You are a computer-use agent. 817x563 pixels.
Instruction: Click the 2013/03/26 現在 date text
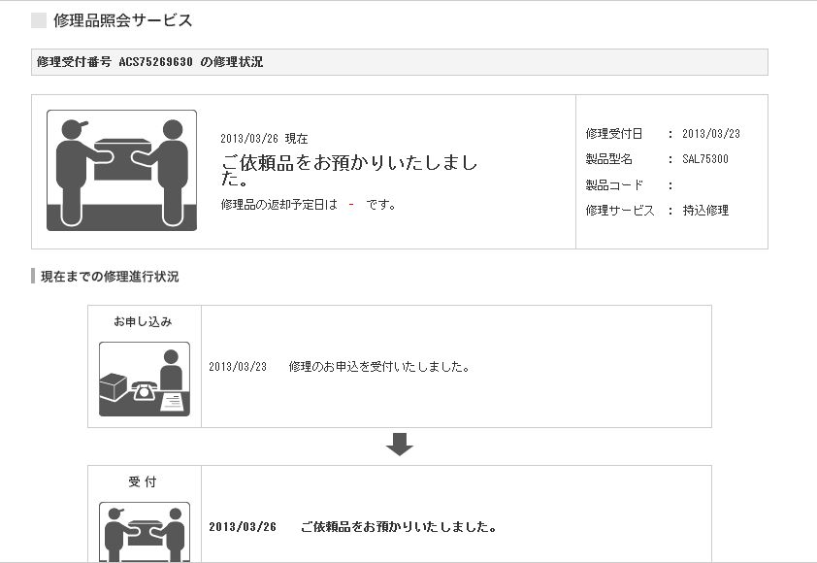264,139
